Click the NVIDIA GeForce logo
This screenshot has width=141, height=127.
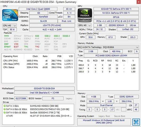(x=85, y=15)
